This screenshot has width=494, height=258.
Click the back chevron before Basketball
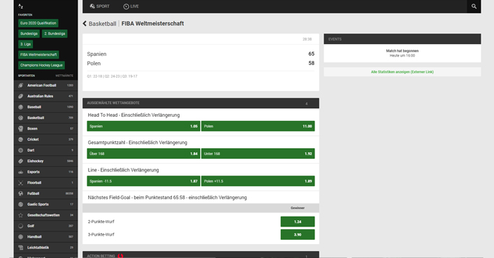(x=85, y=24)
